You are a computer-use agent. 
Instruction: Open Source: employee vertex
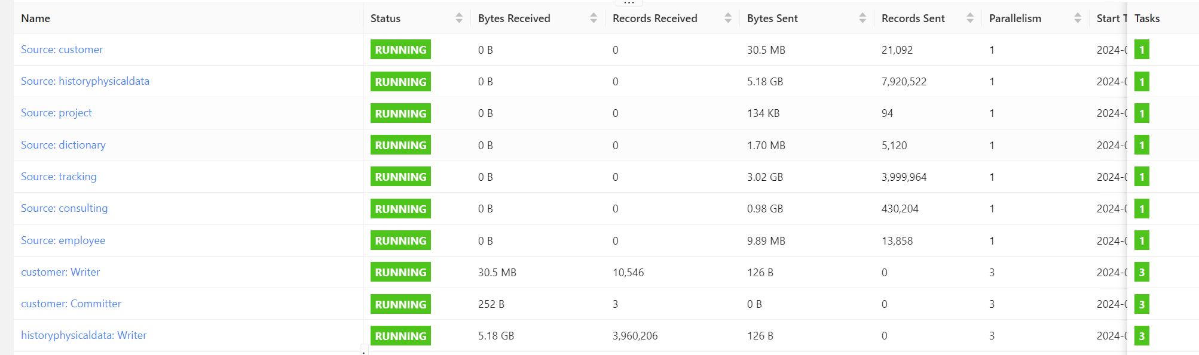63,240
